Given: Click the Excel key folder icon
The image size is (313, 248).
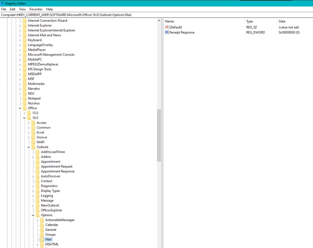Looking at the screenshot, I should pos(33,132).
